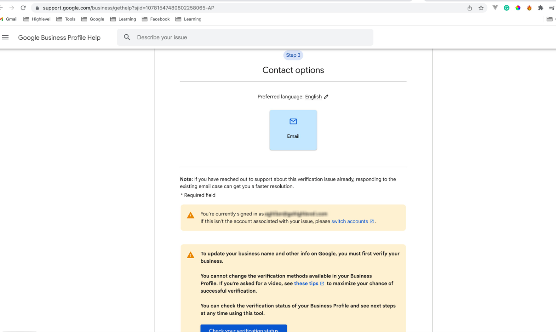Click the Step 3 badge
This screenshot has height=332, width=556.
point(293,55)
